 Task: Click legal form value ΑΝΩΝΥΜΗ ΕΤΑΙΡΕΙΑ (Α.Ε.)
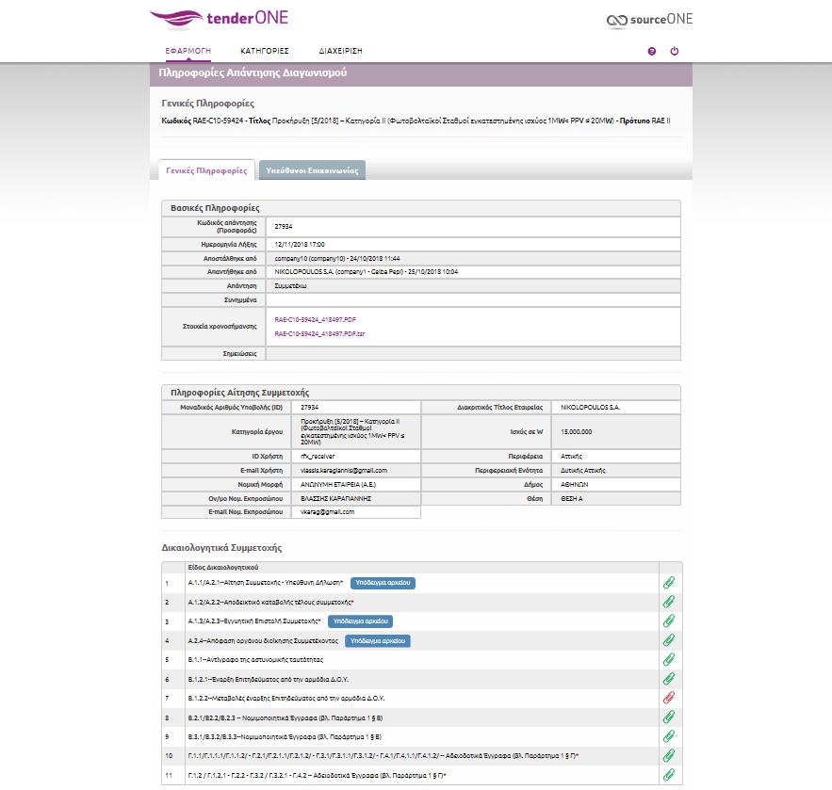(338, 485)
